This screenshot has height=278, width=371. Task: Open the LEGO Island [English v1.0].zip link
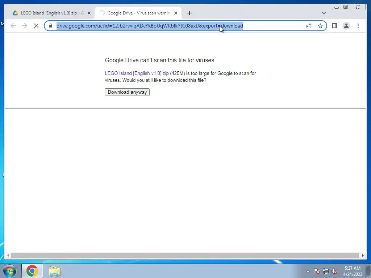pos(137,73)
